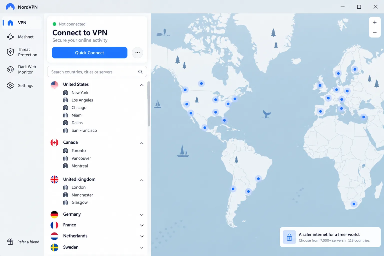Expand the Netherlands server list
This screenshot has width=384, height=256.
pos(142,236)
